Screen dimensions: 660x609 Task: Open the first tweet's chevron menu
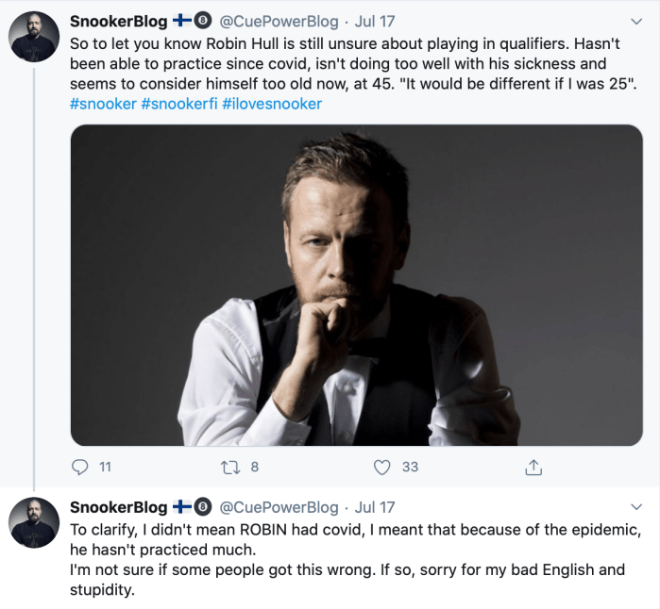[636, 21]
